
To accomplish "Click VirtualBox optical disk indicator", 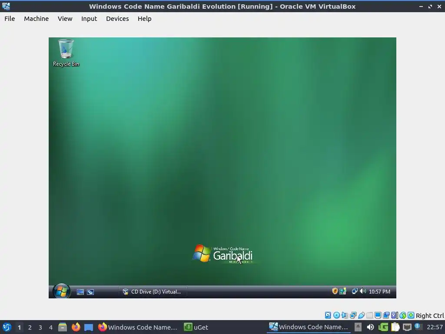I will 337,315.
